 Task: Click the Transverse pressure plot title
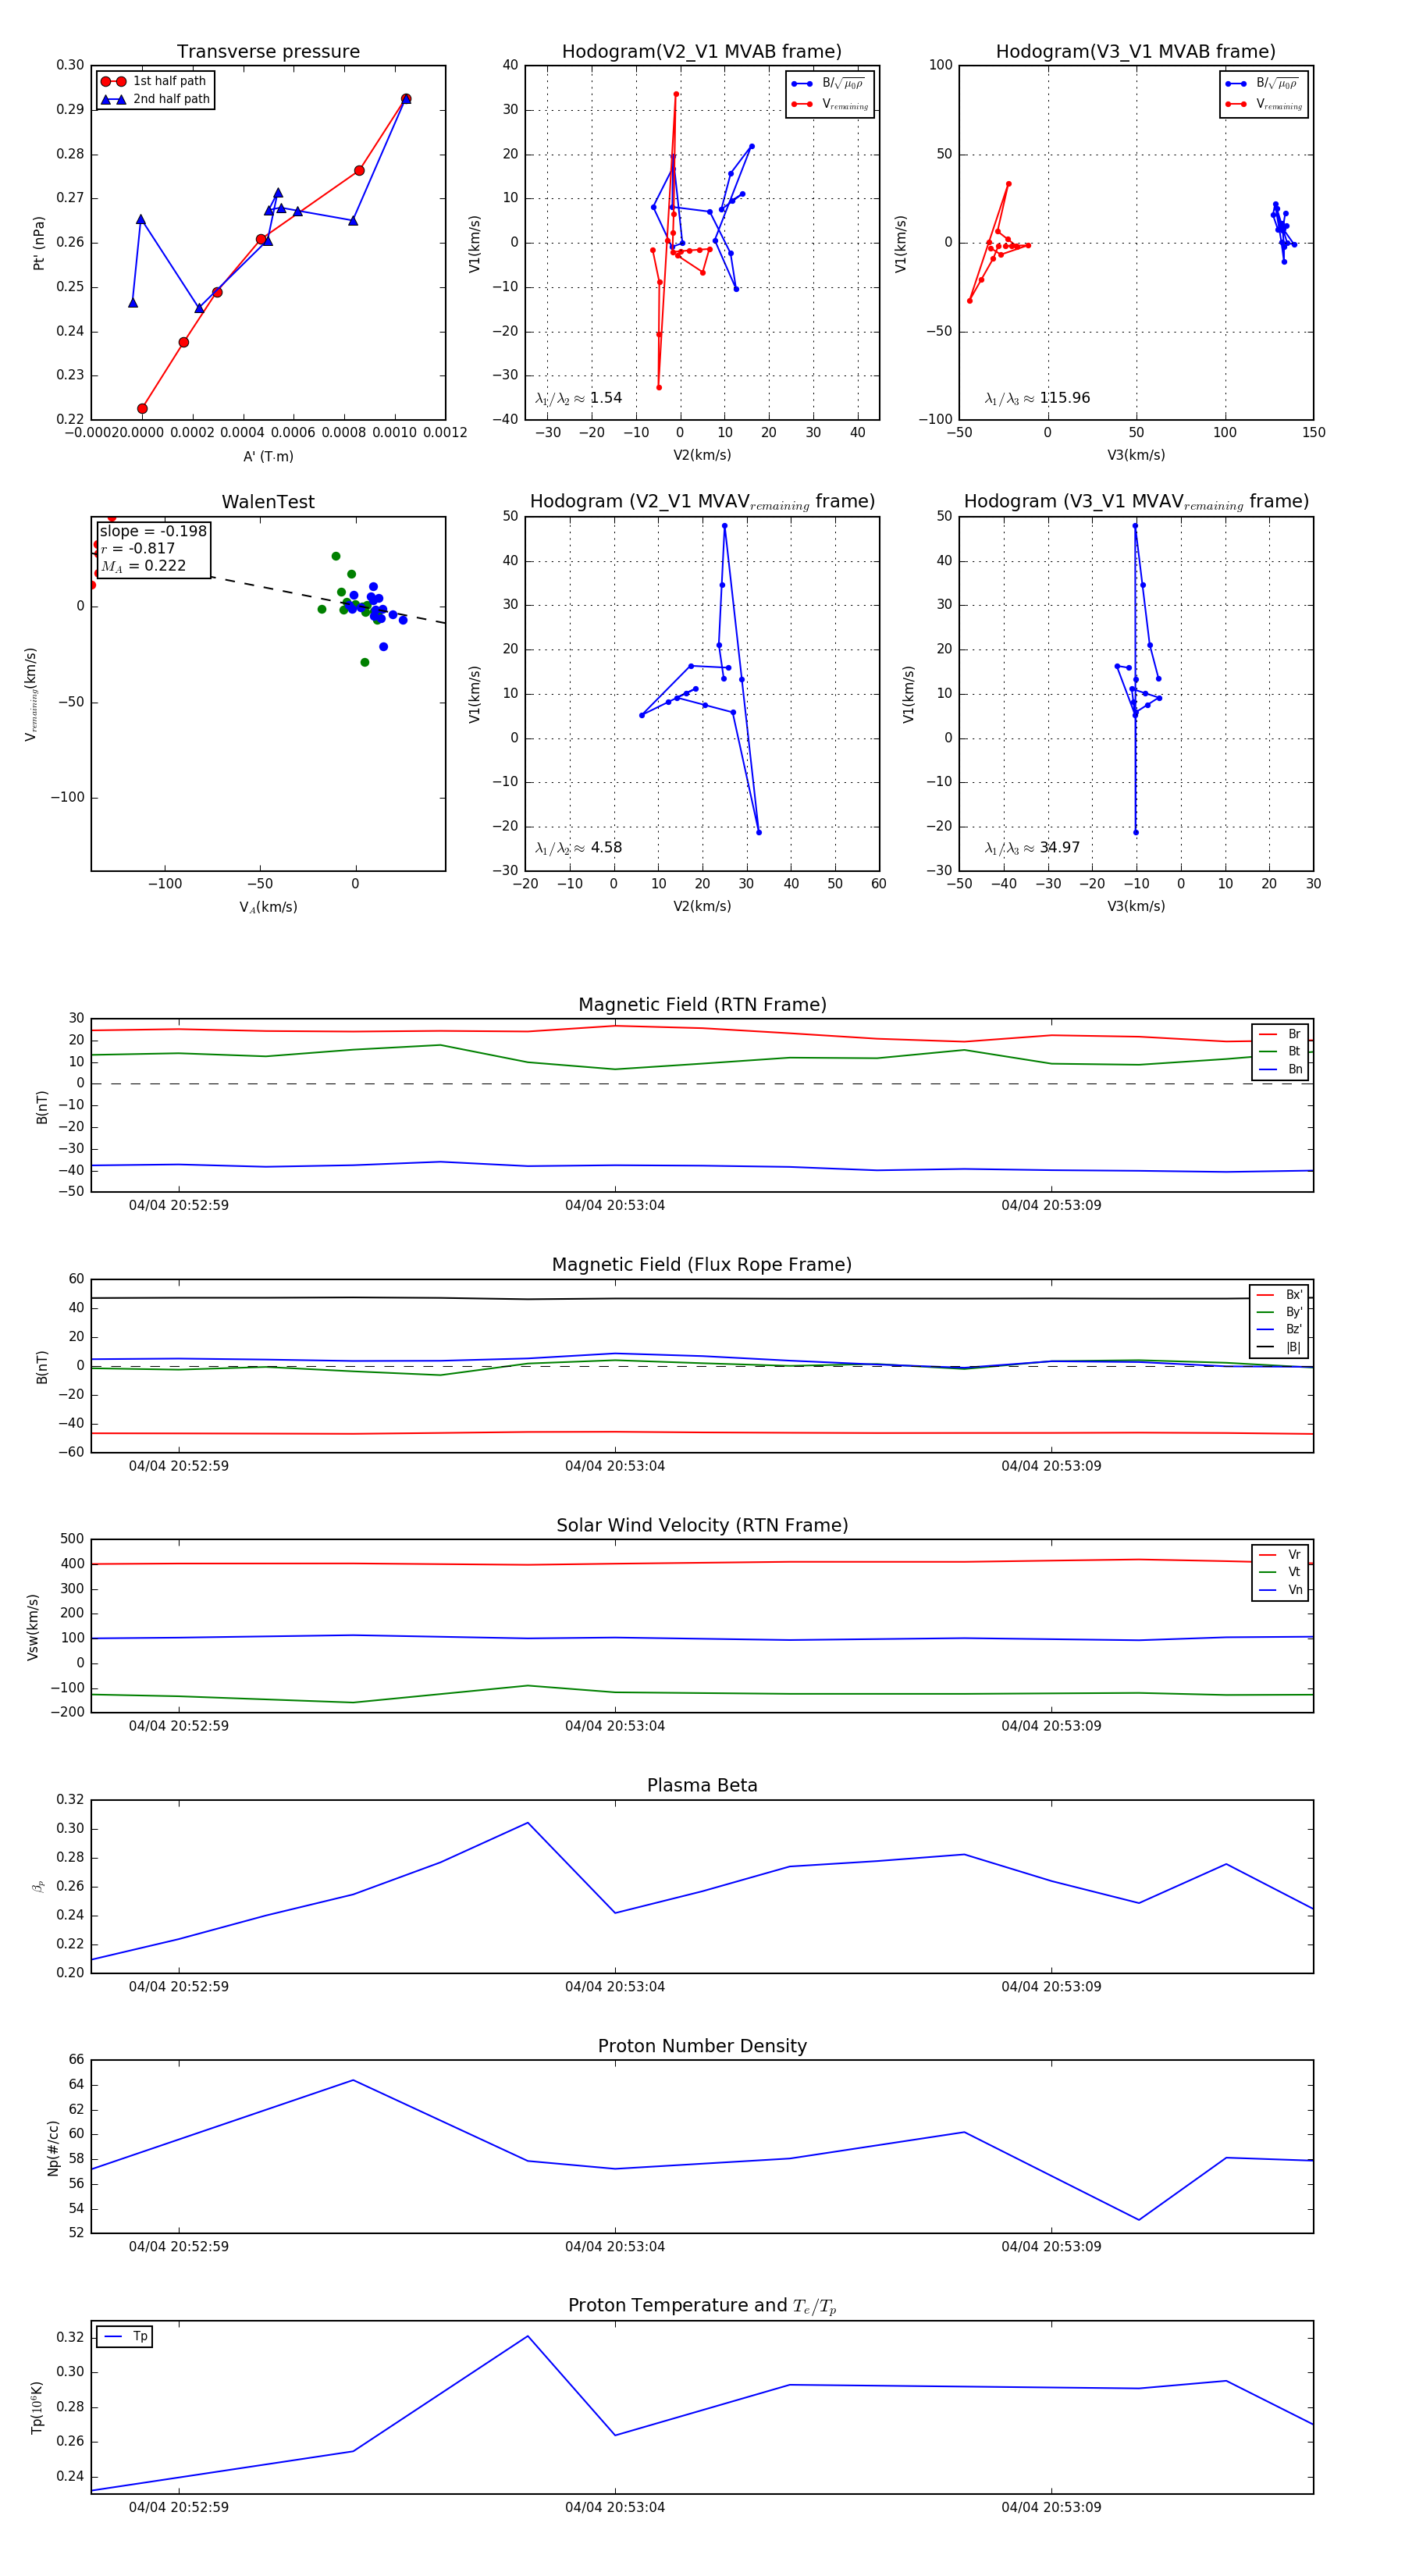(x=268, y=52)
